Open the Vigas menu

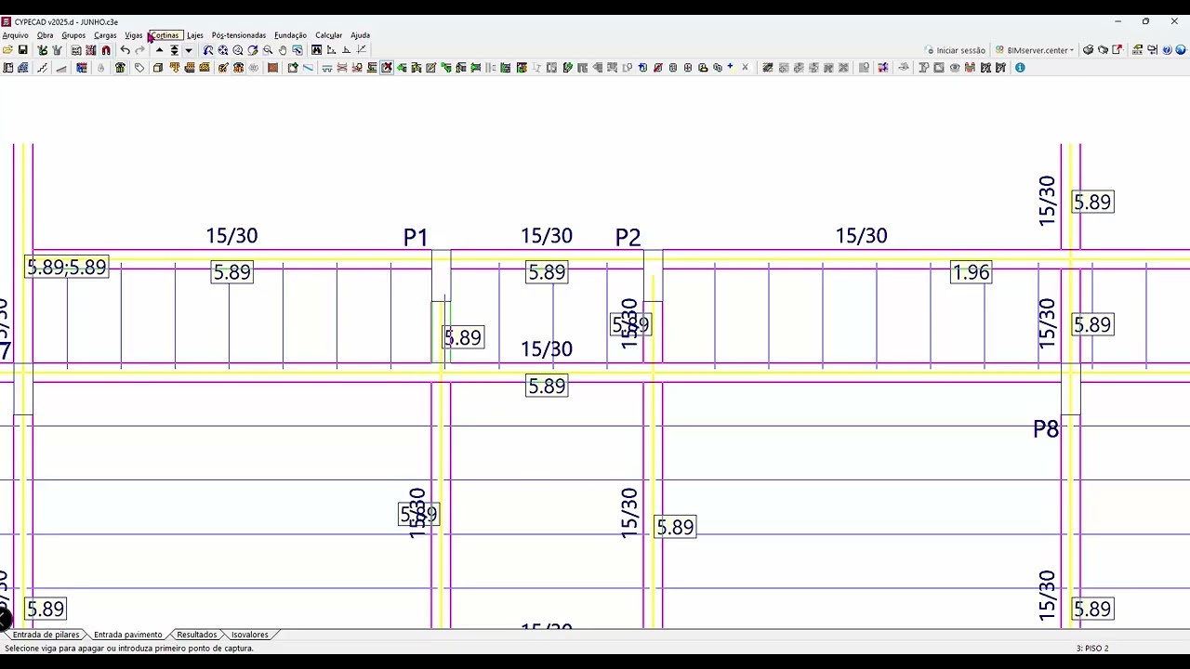tap(134, 35)
